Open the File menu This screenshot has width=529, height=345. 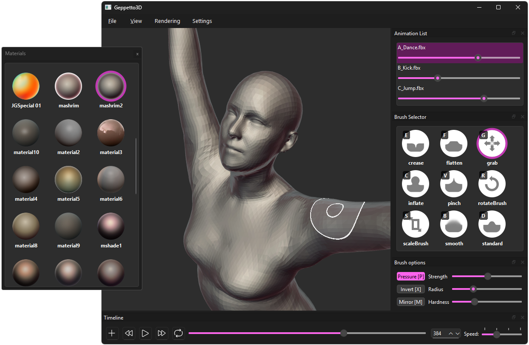coord(112,21)
